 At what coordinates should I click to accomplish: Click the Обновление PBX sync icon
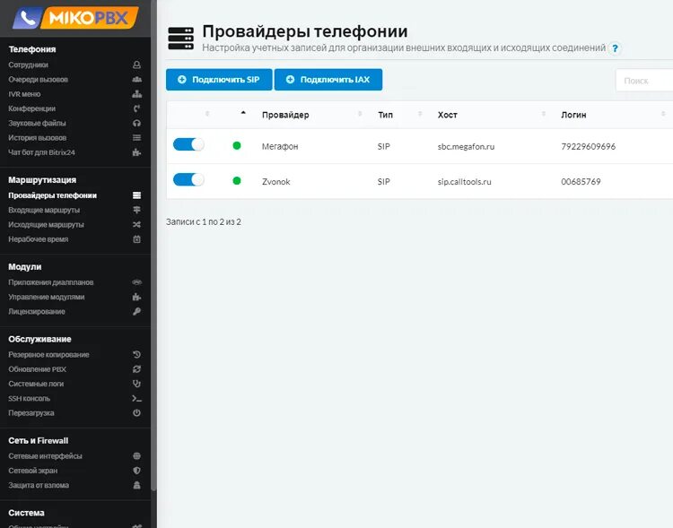[x=136, y=369]
